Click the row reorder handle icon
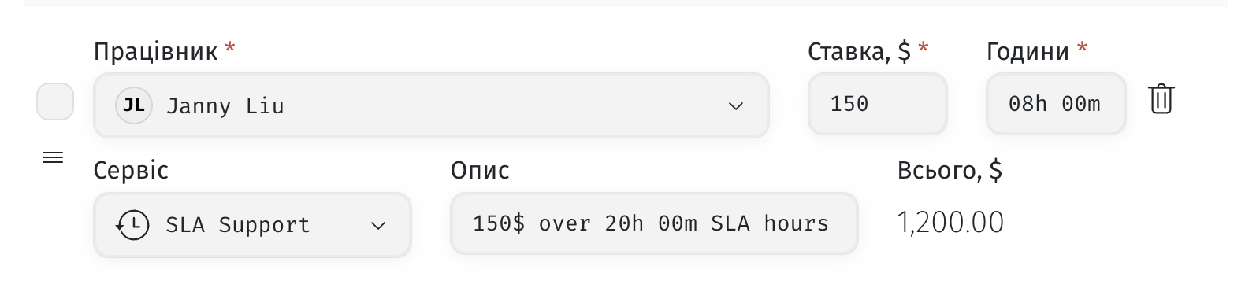This screenshot has width=1245, height=299. (x=53, y=157)
